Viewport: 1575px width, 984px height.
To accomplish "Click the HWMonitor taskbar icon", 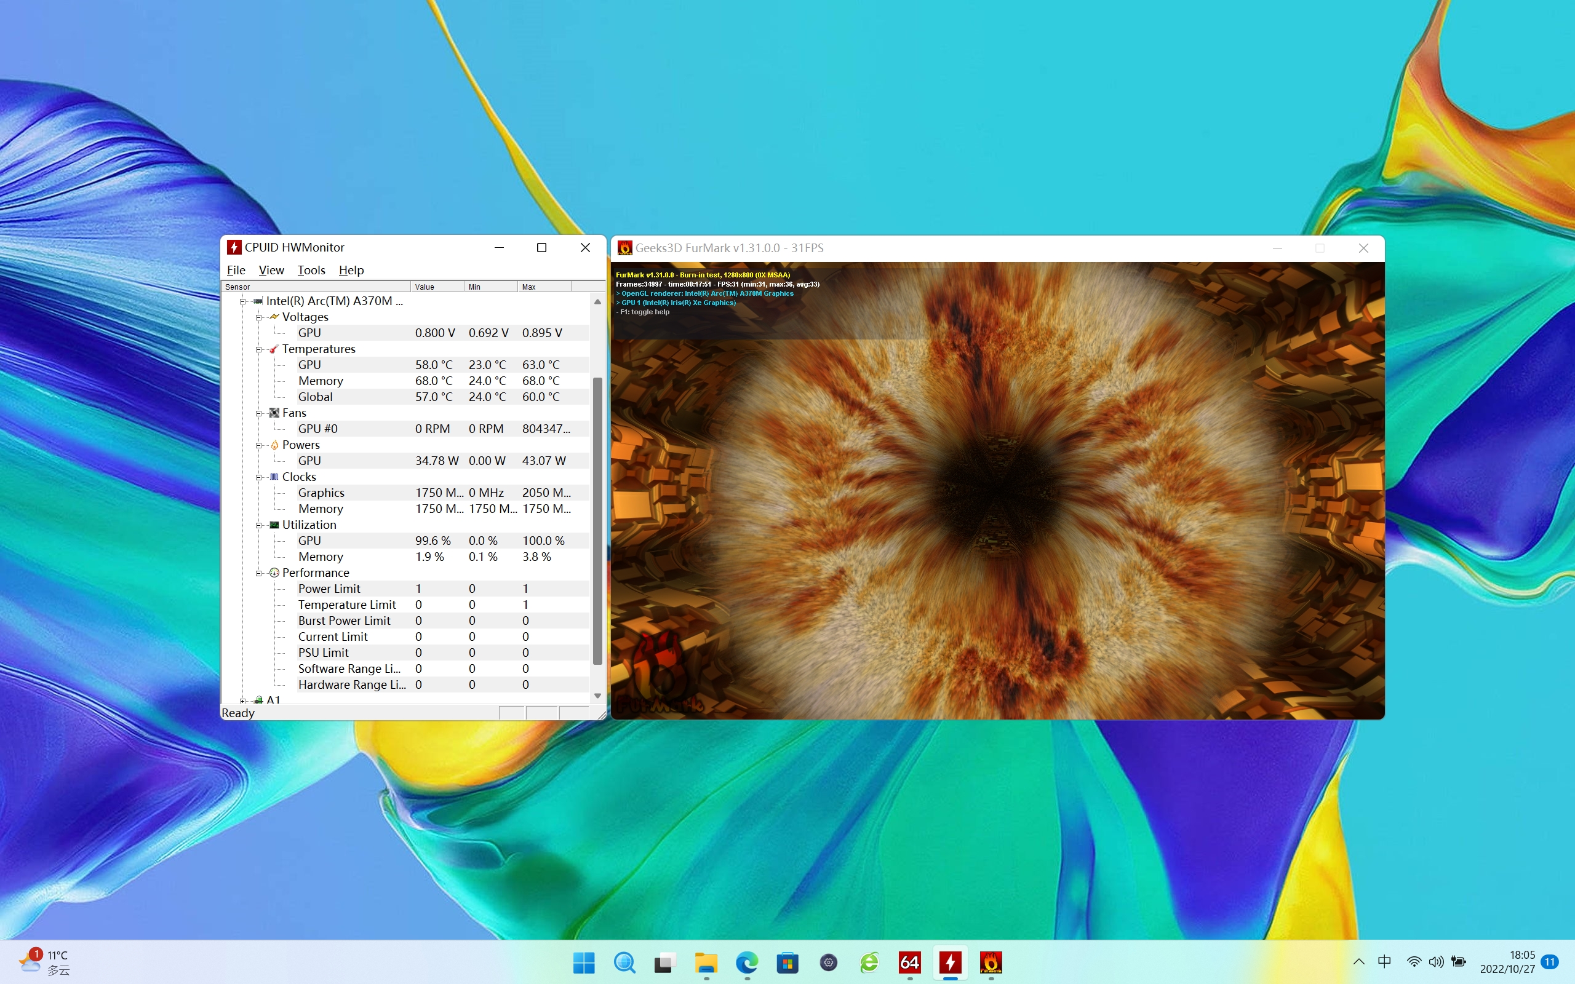I will click(x=950, y=962).
